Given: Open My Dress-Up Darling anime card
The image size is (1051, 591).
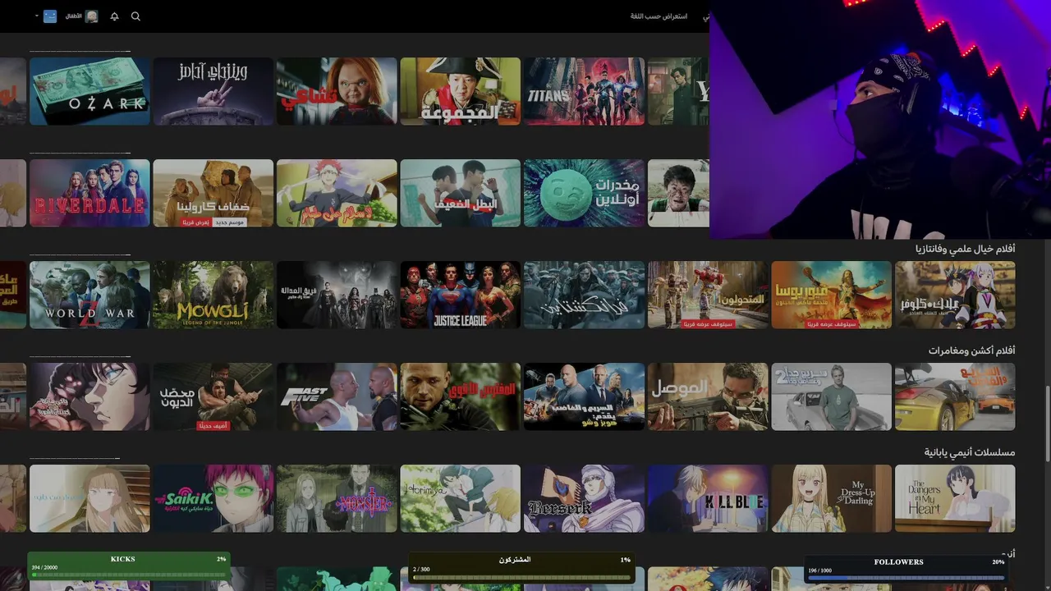Looking at the screenshot, I should tap(832, 498).
